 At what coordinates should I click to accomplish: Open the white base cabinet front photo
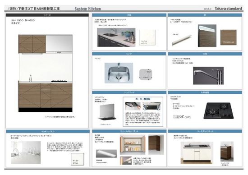pos(197,153)
